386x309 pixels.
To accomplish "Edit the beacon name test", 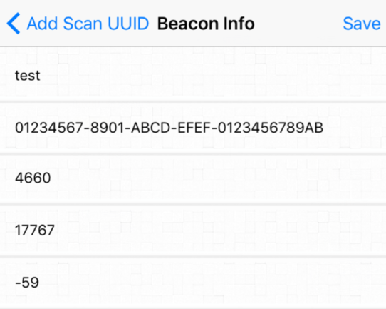I will click(193, 75).
